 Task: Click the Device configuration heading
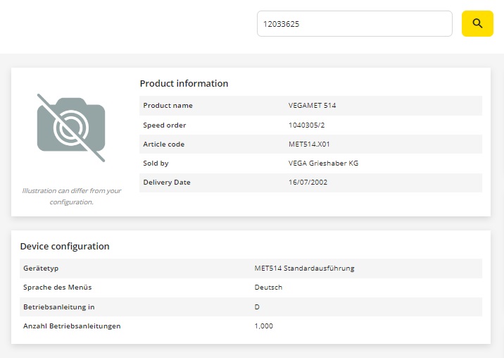point(65,247)
